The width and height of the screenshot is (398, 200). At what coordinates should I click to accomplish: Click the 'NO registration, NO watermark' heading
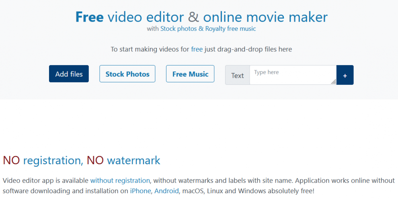pyautogui.click(x=82, y=160)
